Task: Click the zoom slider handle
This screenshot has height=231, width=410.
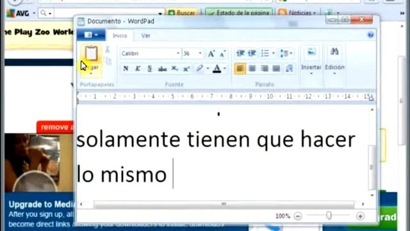Action: click(x=329, y=216)
